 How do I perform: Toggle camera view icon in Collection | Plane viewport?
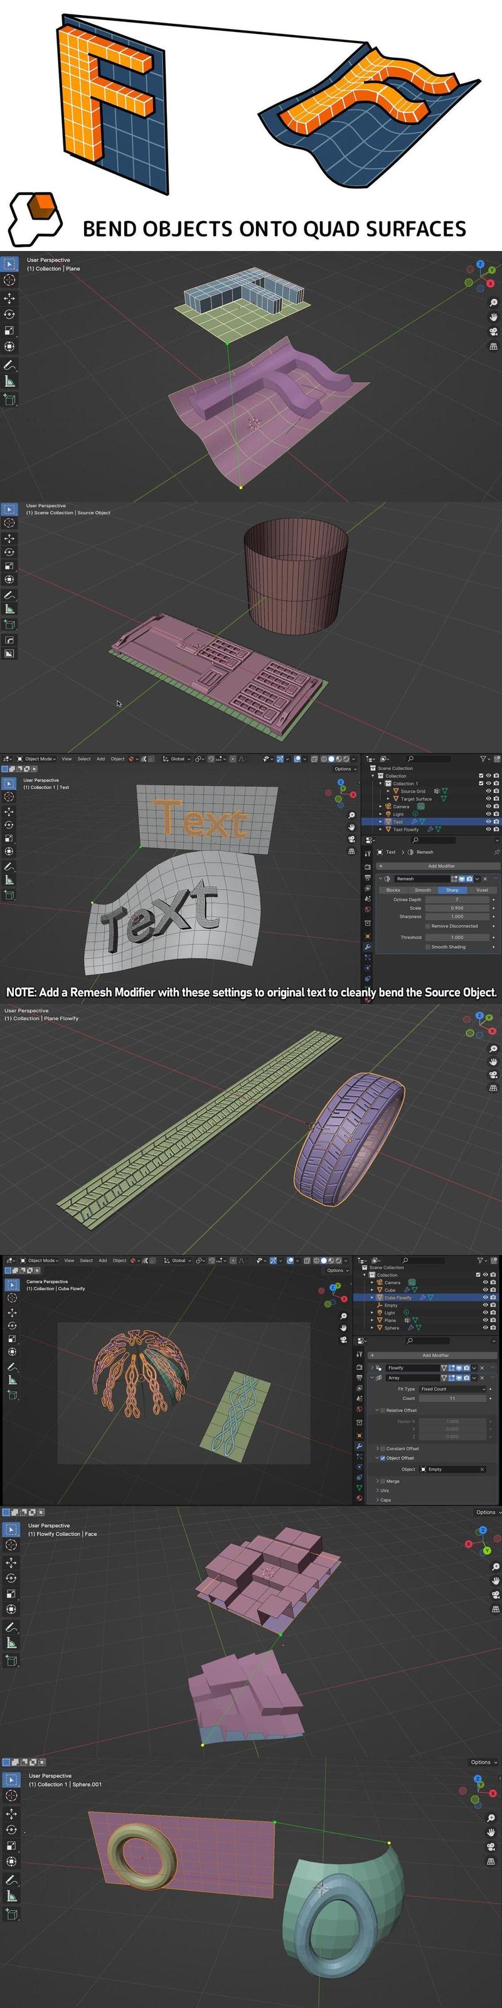493,331
